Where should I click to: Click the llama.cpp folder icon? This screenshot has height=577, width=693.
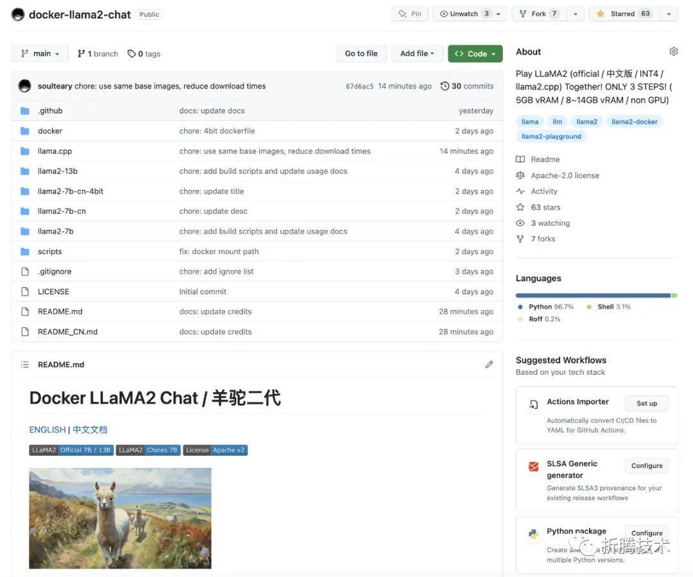point(24,151)
